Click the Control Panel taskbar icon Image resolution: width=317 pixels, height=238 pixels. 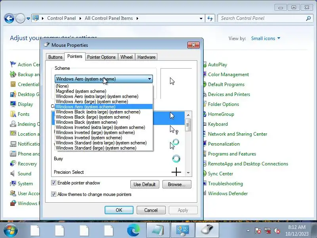(x=183, y=230)
